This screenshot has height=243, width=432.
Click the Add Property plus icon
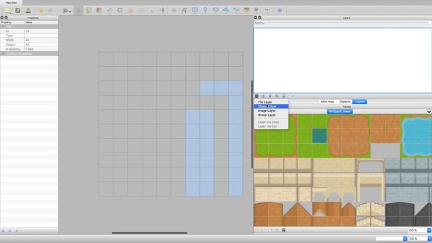coord(3,231)
